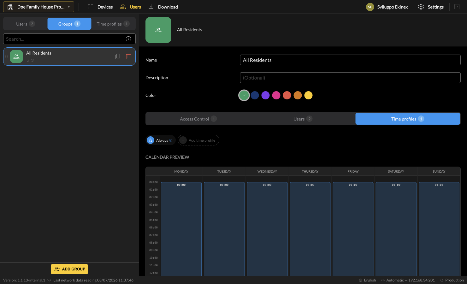Select the purple color swatch
This screenshot has height=284, width=467.
[266, 95]
